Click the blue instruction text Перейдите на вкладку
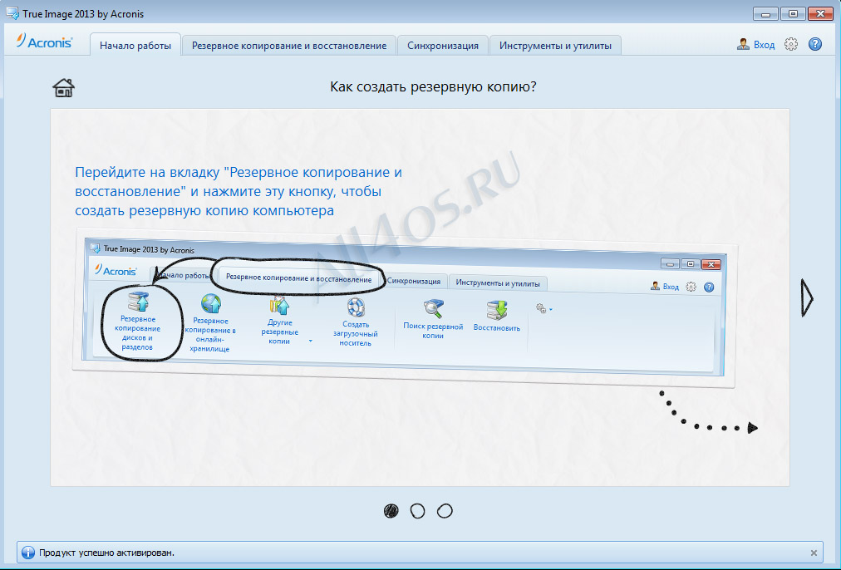This screenshot has height=570, width=841. point(239,191)
